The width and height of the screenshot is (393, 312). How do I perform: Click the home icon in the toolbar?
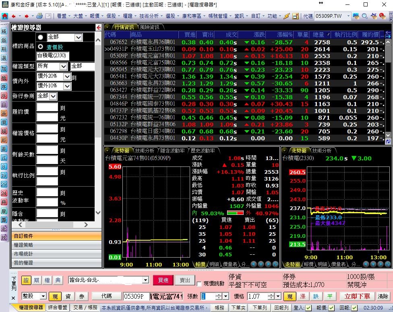click(x=4, y=16)
